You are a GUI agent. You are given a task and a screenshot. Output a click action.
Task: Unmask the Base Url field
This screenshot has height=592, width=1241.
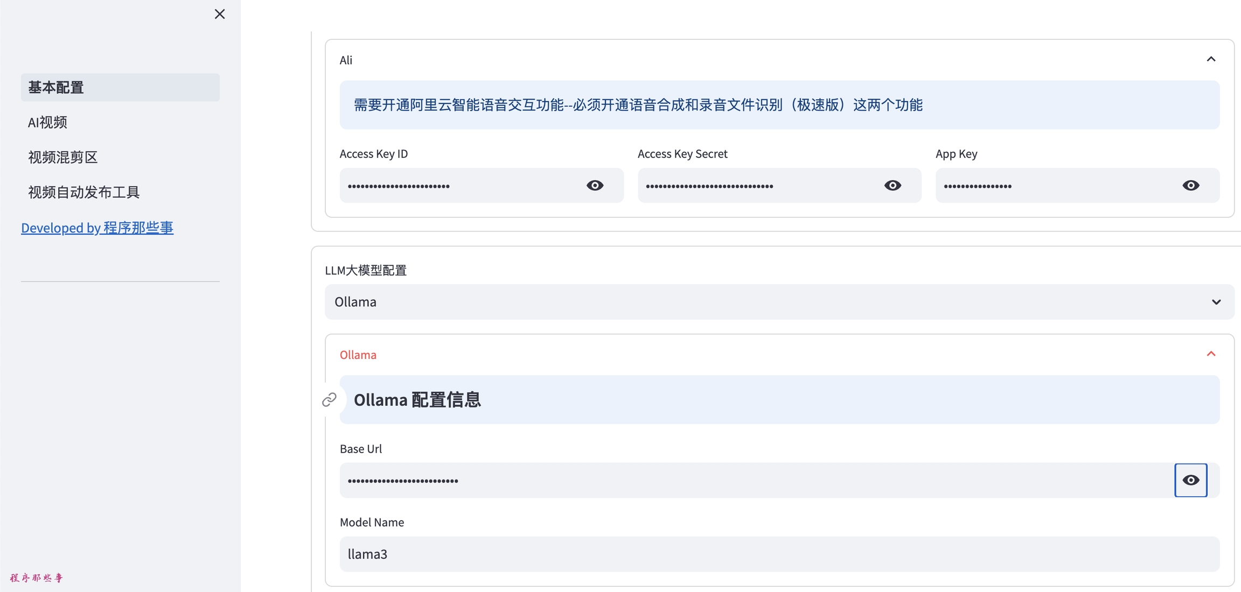pos(1190,480)
